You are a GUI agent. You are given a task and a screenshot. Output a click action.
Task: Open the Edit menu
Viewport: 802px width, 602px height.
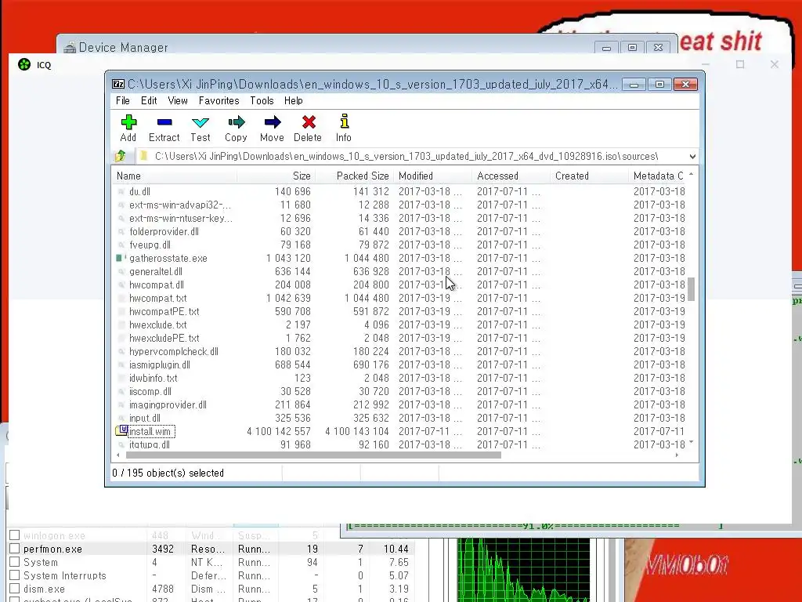click(x=149, y=100)
